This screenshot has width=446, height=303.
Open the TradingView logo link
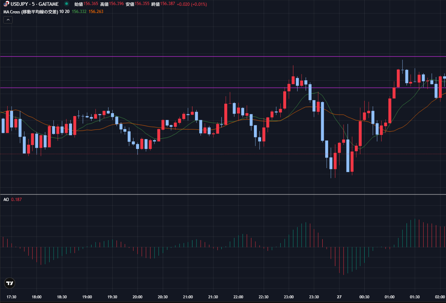click(10, 283)
